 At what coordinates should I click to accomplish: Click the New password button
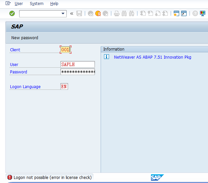click(25, 38)
